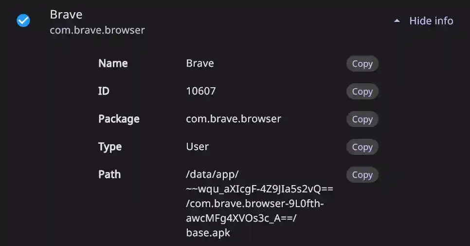Click the com.brave.browser subtitle under Brave
Screen dimensions: 470x246
pos(97,30)
